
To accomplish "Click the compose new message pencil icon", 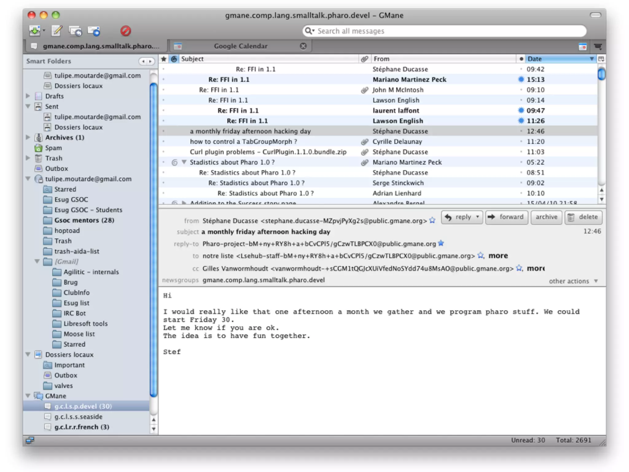I will tap(57, 31).
